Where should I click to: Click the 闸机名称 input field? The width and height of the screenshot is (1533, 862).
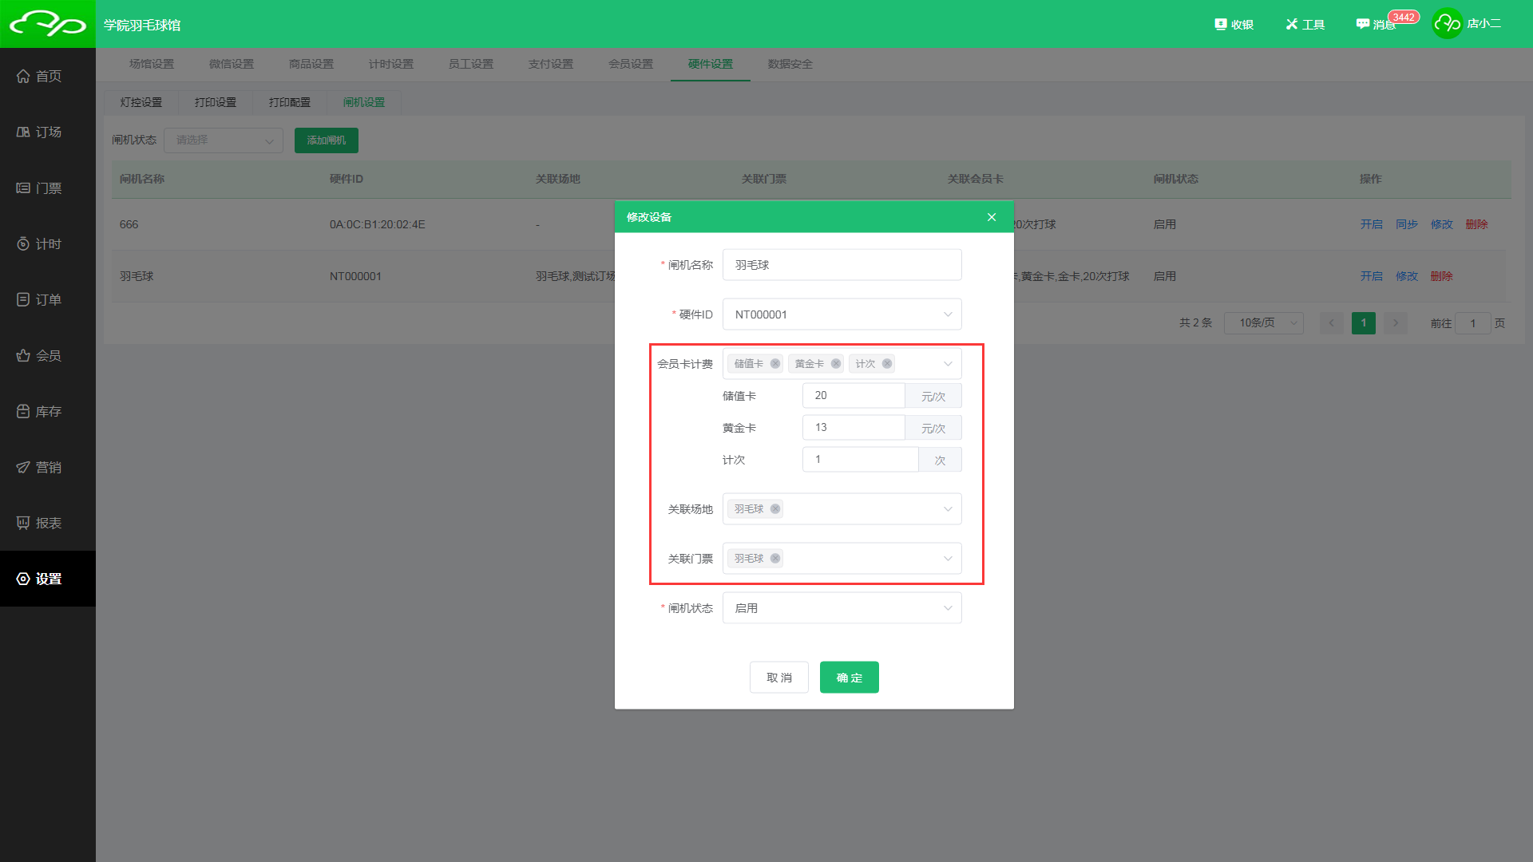point(842,265)
